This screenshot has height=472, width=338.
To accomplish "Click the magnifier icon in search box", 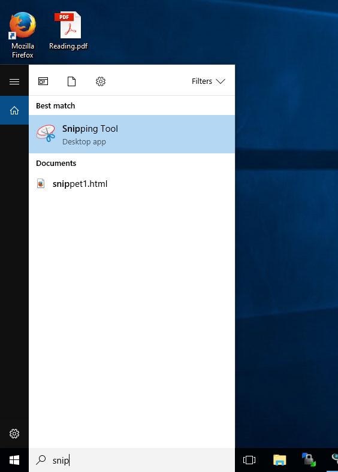I will click(41, 459).
